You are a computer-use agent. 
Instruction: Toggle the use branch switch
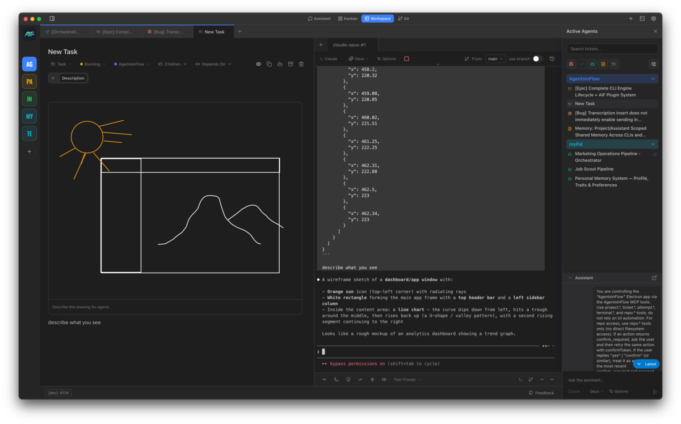[x=538, y=58]
